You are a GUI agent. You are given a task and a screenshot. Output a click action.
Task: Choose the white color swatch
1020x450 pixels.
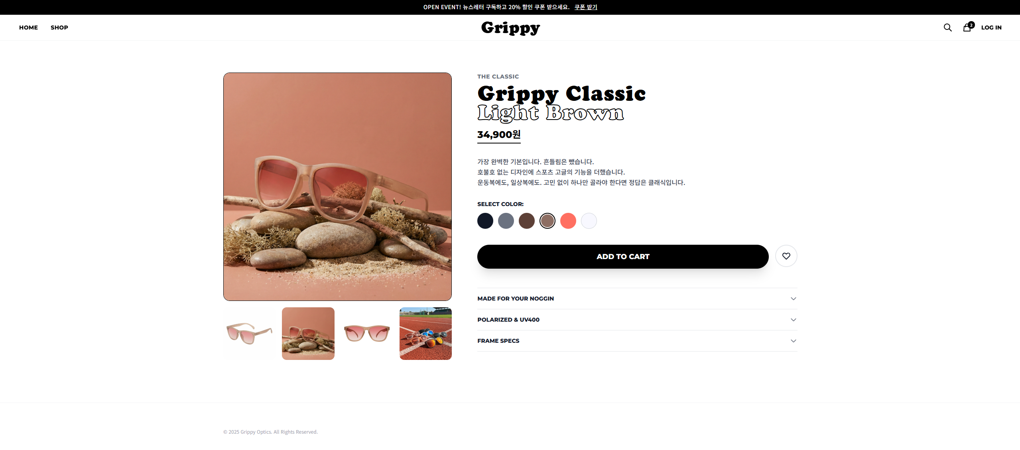(589, 221)
